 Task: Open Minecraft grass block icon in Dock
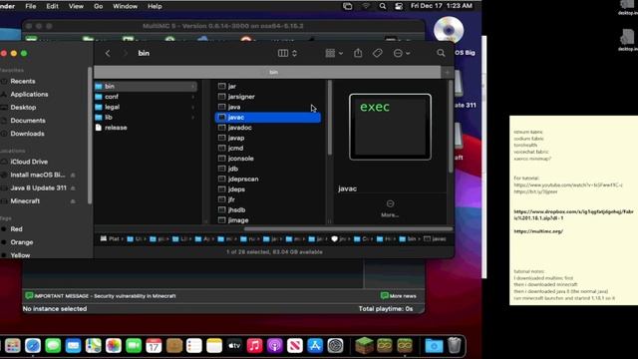(364, 346)
